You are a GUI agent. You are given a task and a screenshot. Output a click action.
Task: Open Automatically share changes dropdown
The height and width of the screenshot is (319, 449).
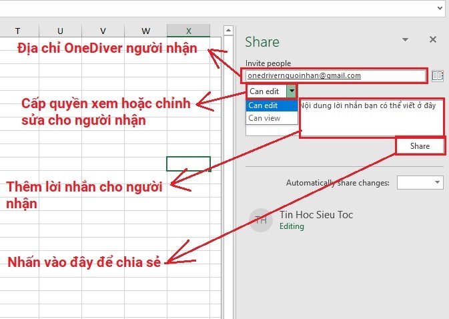(x=420, y=182)
